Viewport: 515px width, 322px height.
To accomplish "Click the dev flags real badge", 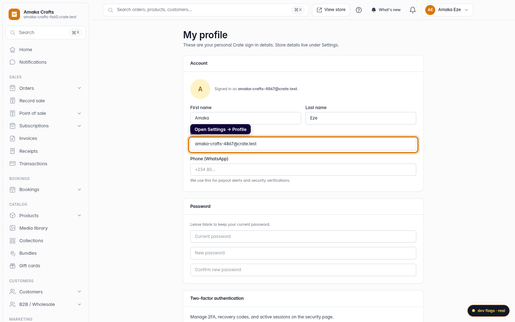I will 489,311.
